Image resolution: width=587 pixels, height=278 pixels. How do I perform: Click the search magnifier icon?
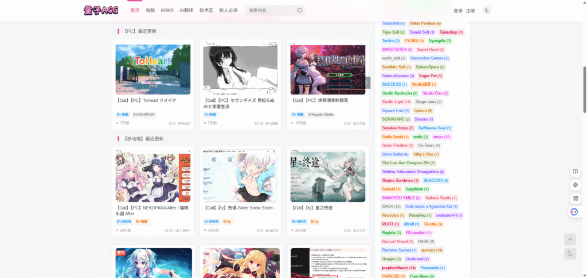pyautogui.click(x=299, y=10)
